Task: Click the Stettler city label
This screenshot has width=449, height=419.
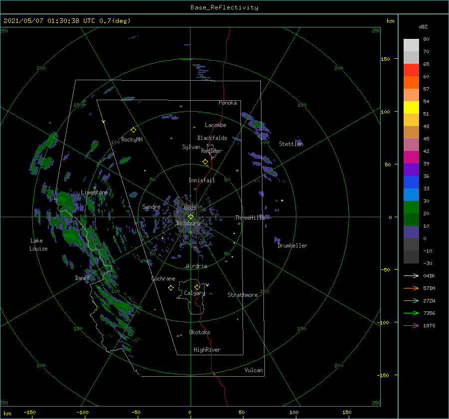Action: click(291, 144)
